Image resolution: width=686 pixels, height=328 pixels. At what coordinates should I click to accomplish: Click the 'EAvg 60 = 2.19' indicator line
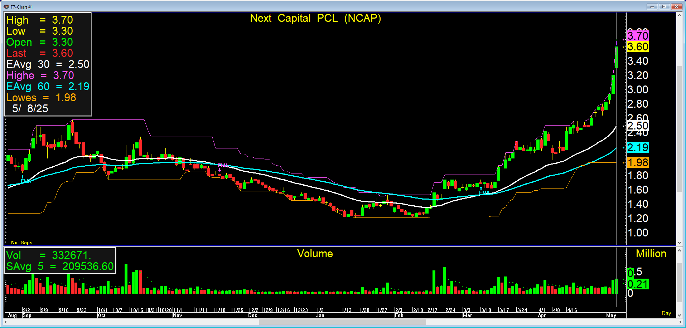[48, 86]
